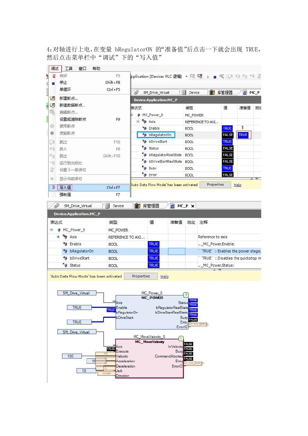
Task: Click the grey circle icon beside 禁用断点
Action: pyautogui.click(x=52, y=126)
